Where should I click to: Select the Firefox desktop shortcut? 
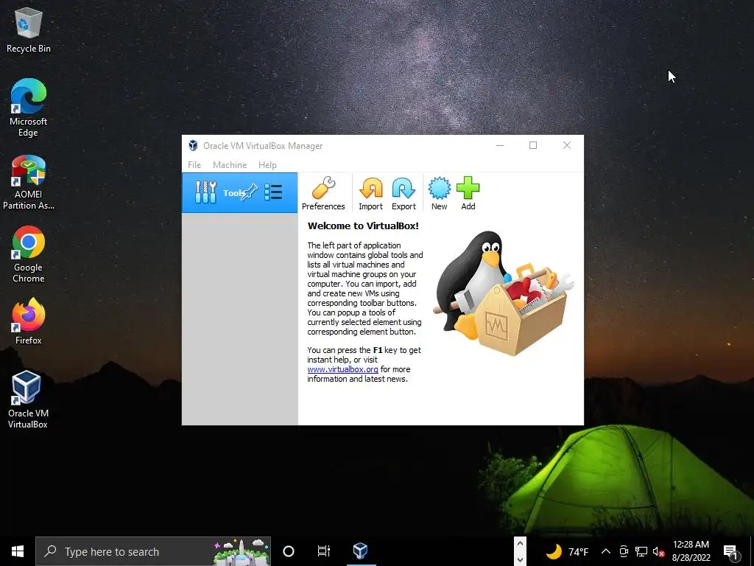coord(29,321)
